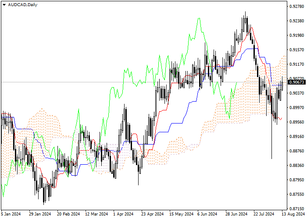307x219 pixels.
Task: Click the 0.88760 price scale value
Action: click(297, 151)
